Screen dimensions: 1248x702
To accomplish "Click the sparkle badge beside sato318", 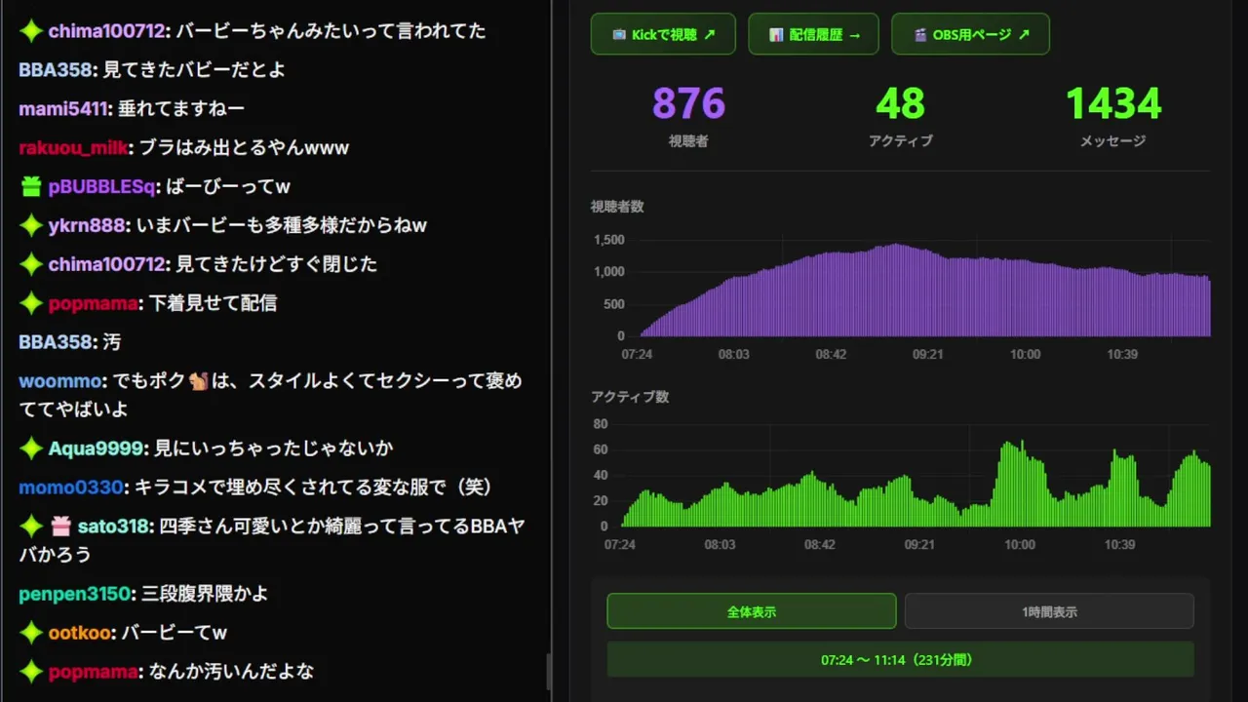I will [31, 526].
